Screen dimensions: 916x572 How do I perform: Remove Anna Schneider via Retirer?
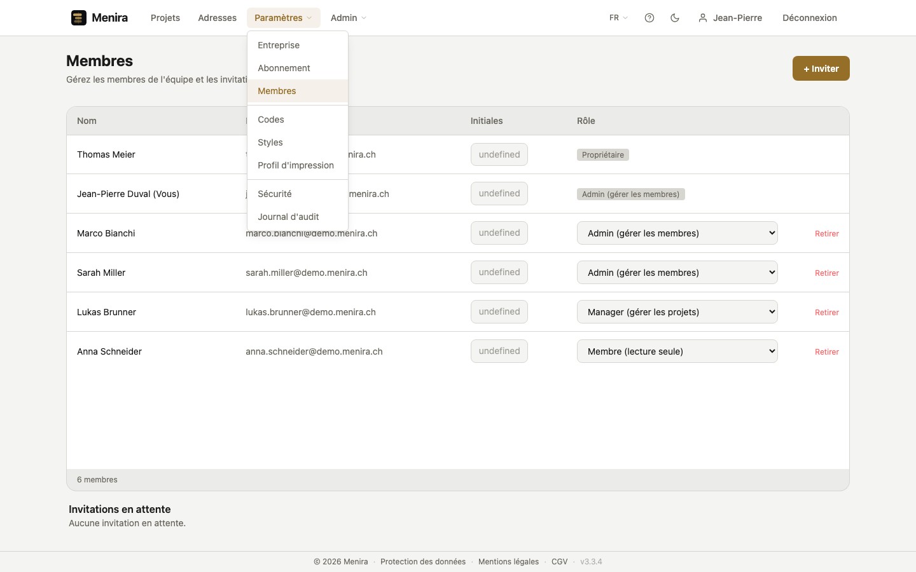827,352
